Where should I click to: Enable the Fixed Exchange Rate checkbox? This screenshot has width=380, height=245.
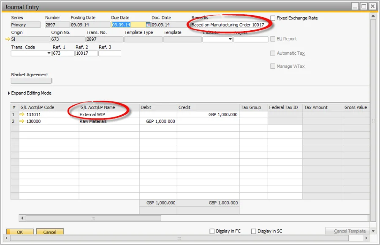pos(273,18)
